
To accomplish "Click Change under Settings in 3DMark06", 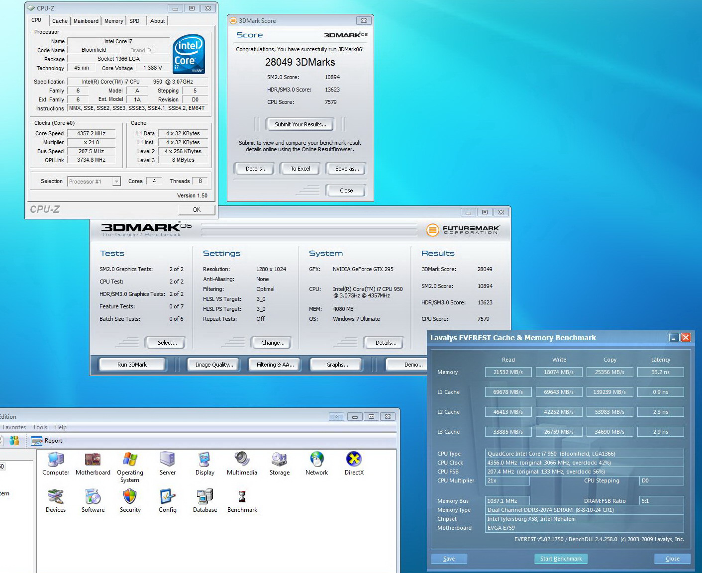I will click(x=273, y=343).
